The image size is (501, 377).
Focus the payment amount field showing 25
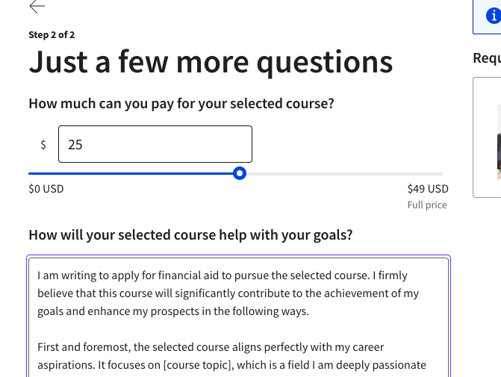click(155, 144)
